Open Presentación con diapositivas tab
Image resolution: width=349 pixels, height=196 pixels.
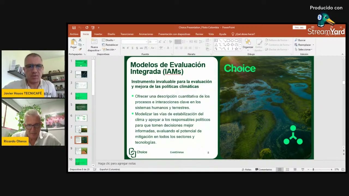point(174,34)
